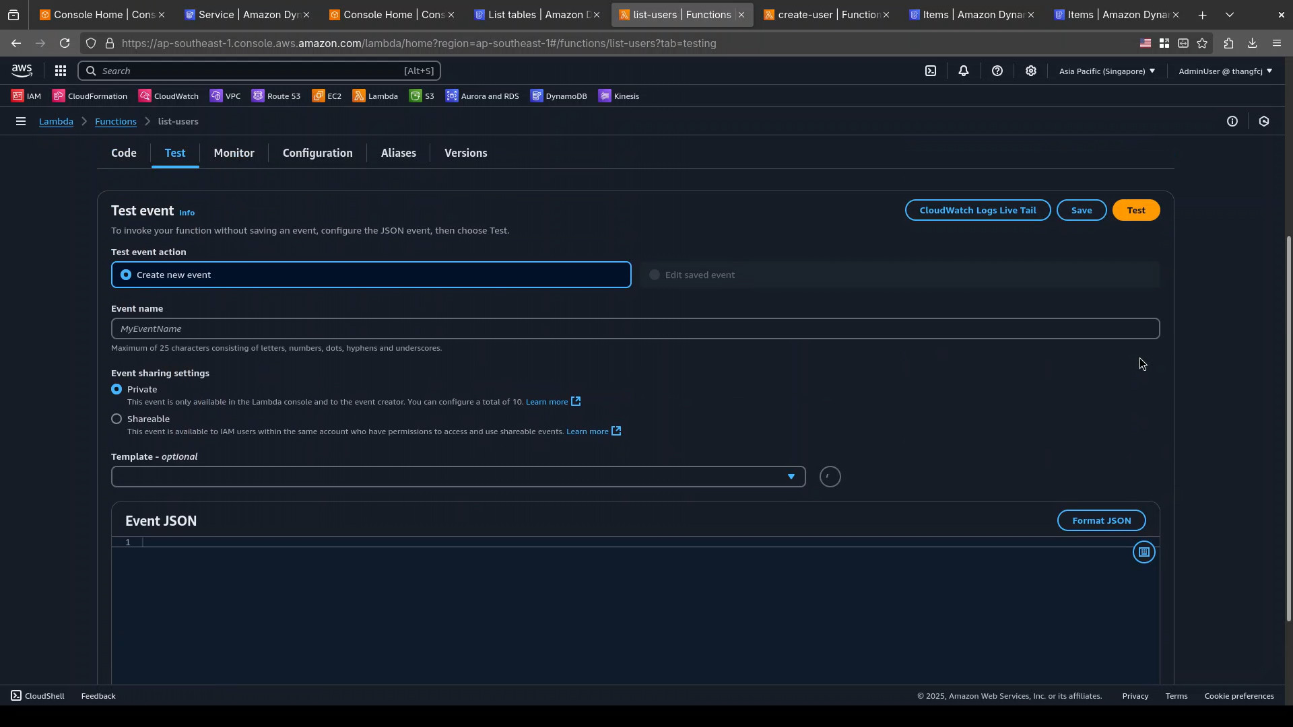Click Functions breadcrumb link
The height and width of the screenshot is (727, 1293).
coord(116,122)
